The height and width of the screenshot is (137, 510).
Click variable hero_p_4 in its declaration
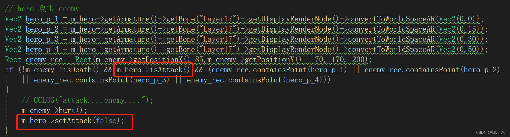(x=42, y=50)
